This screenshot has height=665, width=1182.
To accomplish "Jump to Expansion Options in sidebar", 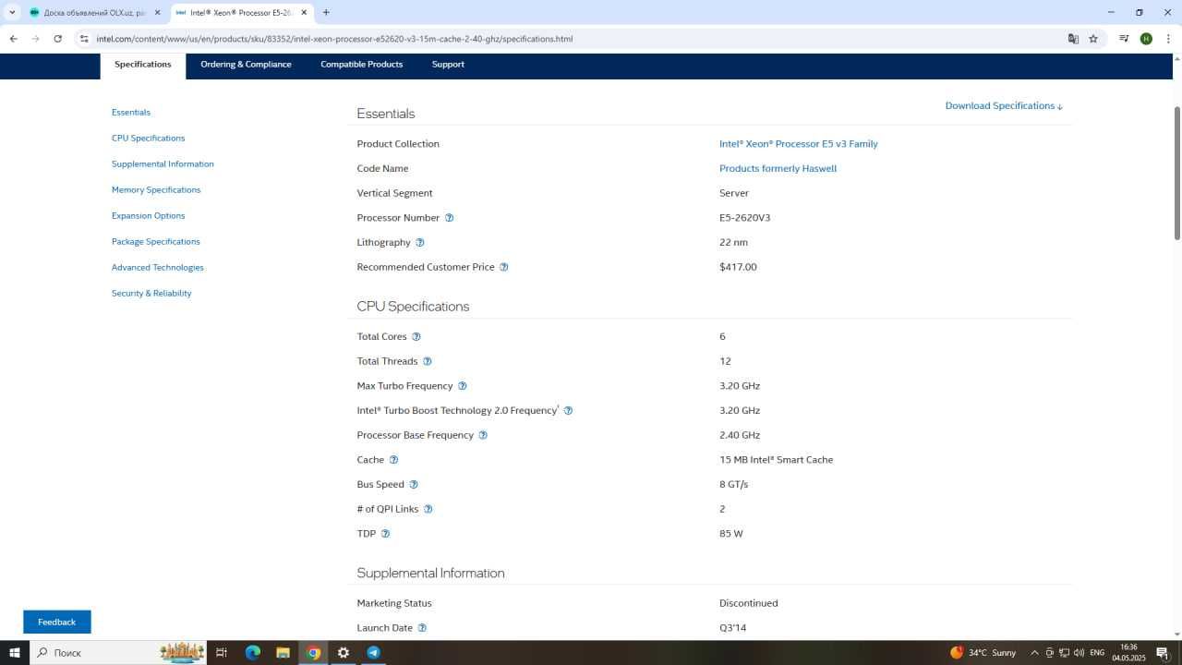I will [x=148, y=216].
